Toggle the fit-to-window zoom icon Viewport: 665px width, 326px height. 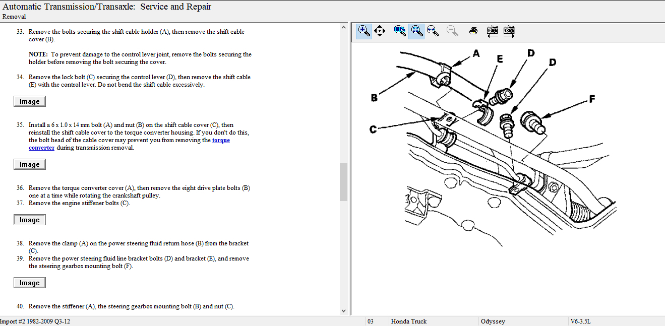tap(416, 31)
